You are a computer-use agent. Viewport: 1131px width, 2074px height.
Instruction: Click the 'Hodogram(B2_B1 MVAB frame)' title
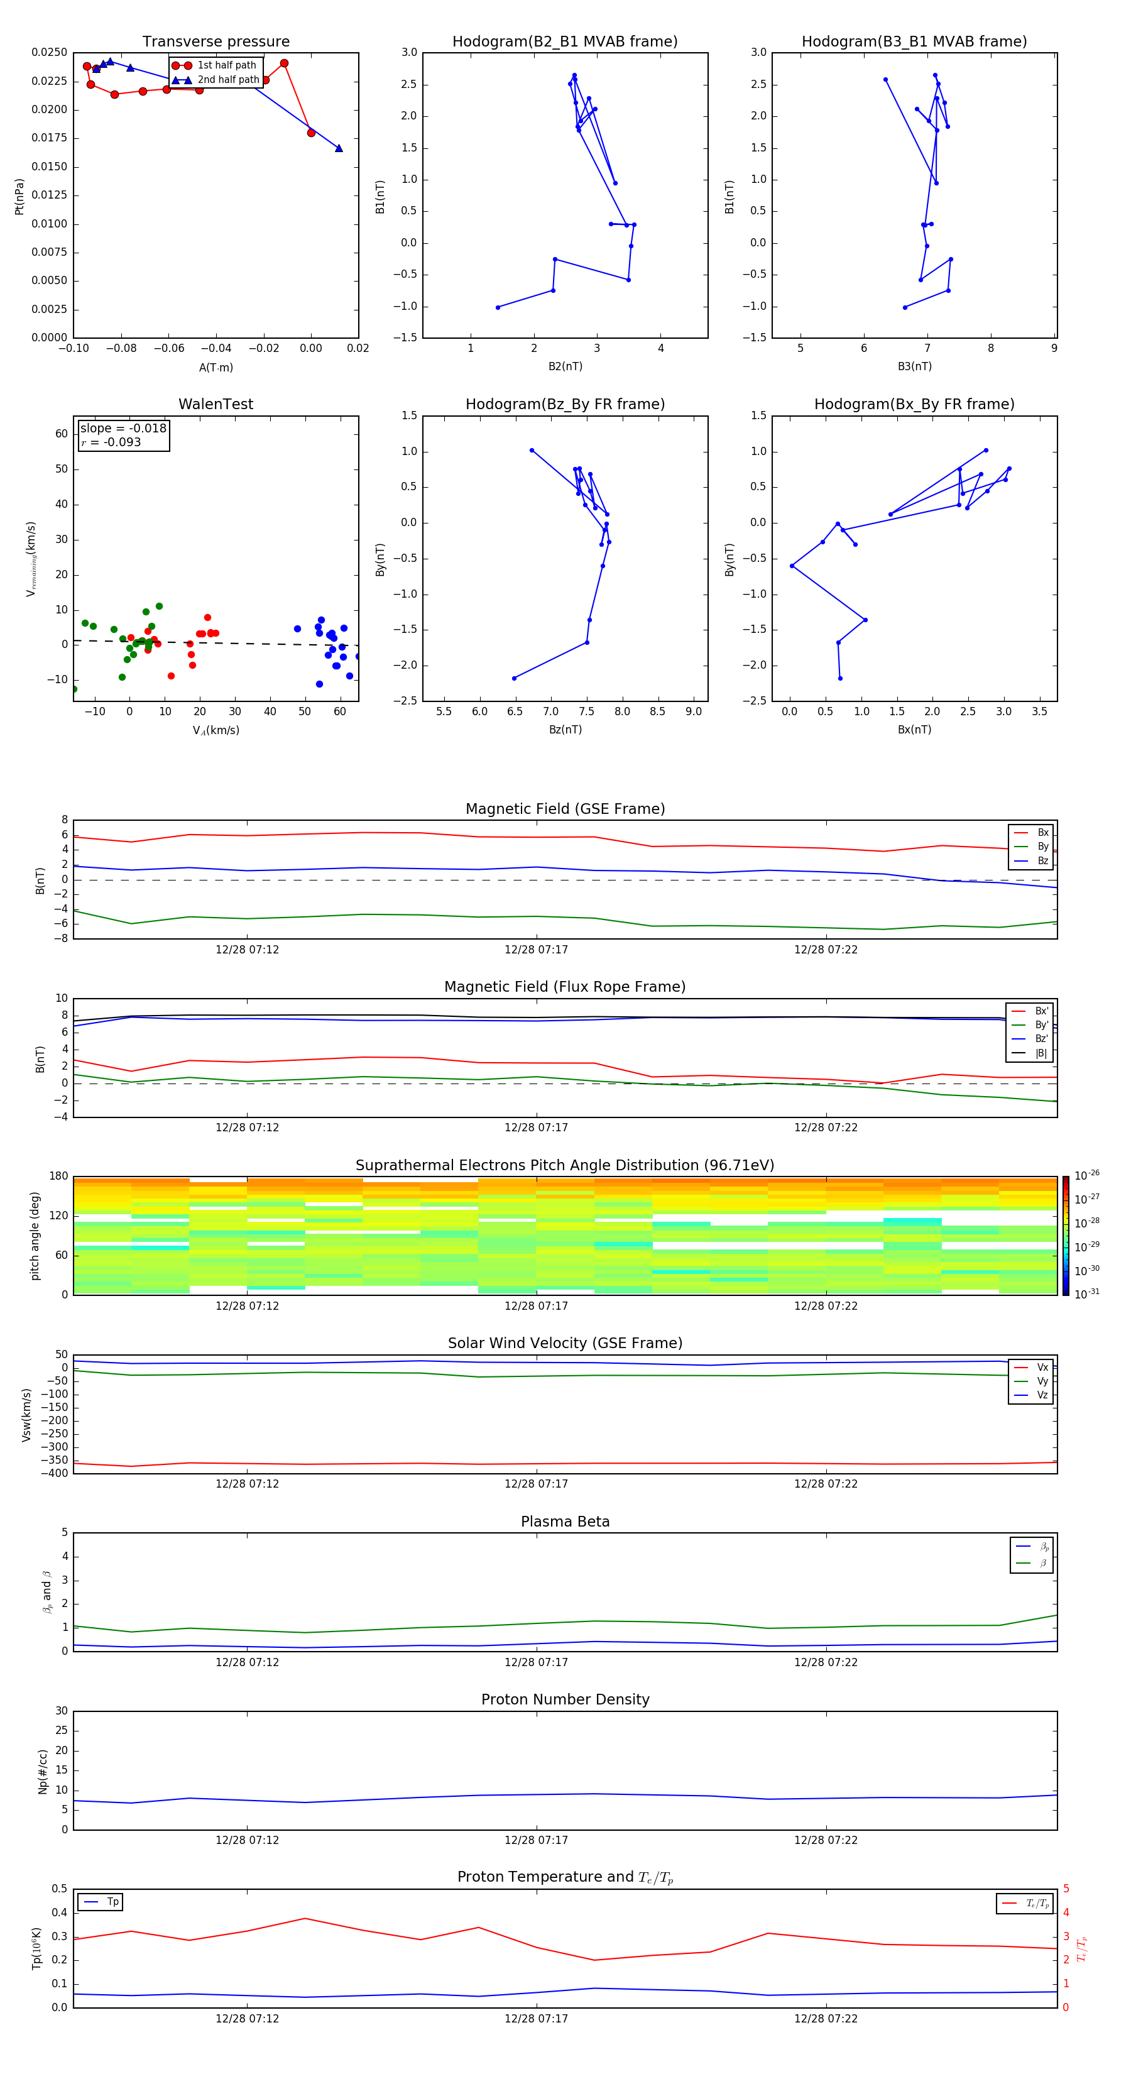point(565,42)
